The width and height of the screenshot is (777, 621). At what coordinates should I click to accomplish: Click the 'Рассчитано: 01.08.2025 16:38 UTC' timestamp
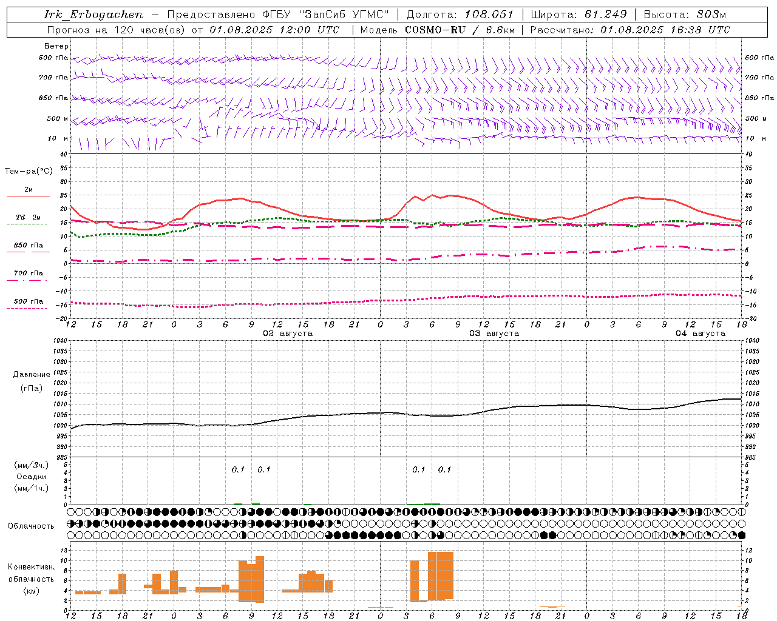[x=630, y=30]
